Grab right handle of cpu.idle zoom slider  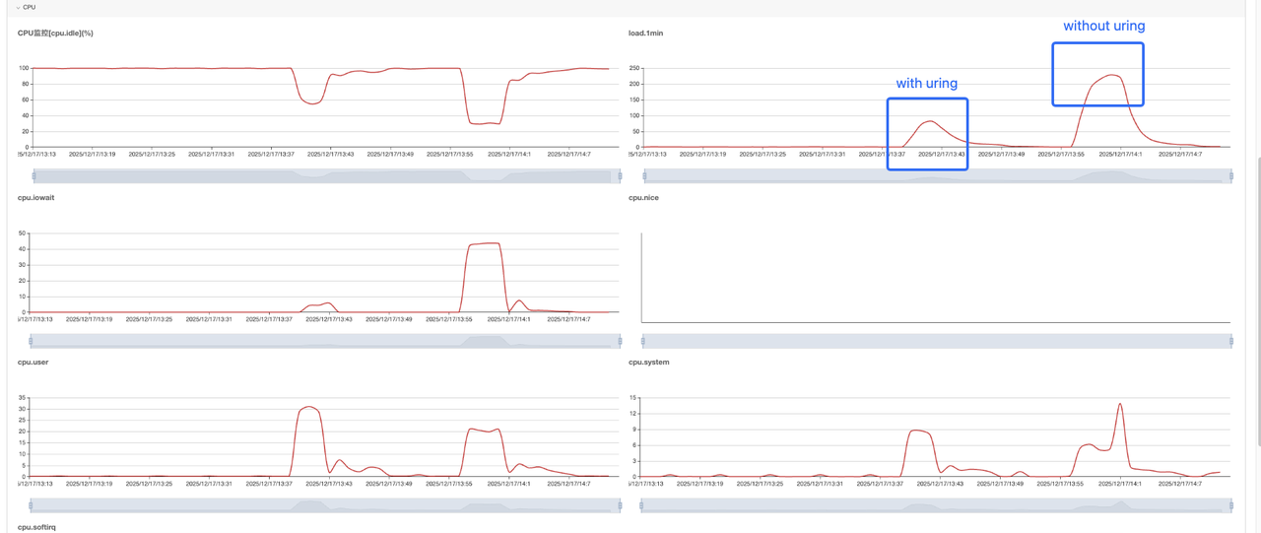620,175
